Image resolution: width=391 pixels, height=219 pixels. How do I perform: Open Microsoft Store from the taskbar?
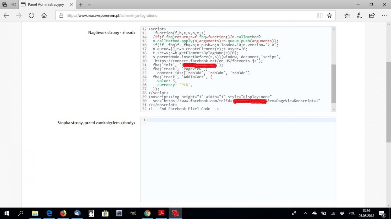tap(105, 213)
